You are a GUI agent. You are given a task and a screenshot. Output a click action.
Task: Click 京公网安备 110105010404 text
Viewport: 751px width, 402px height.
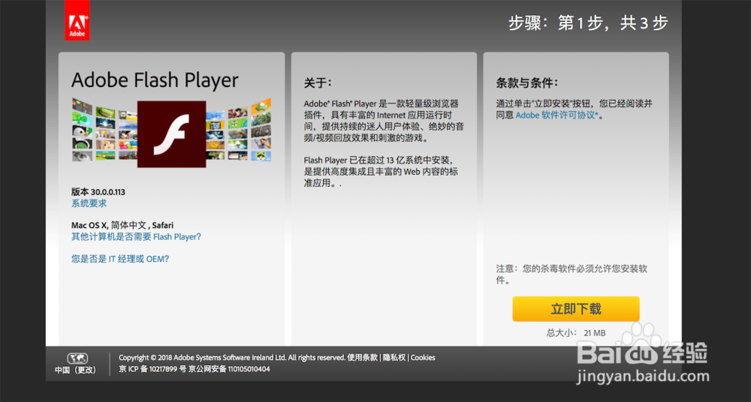(x=229, y=369)
